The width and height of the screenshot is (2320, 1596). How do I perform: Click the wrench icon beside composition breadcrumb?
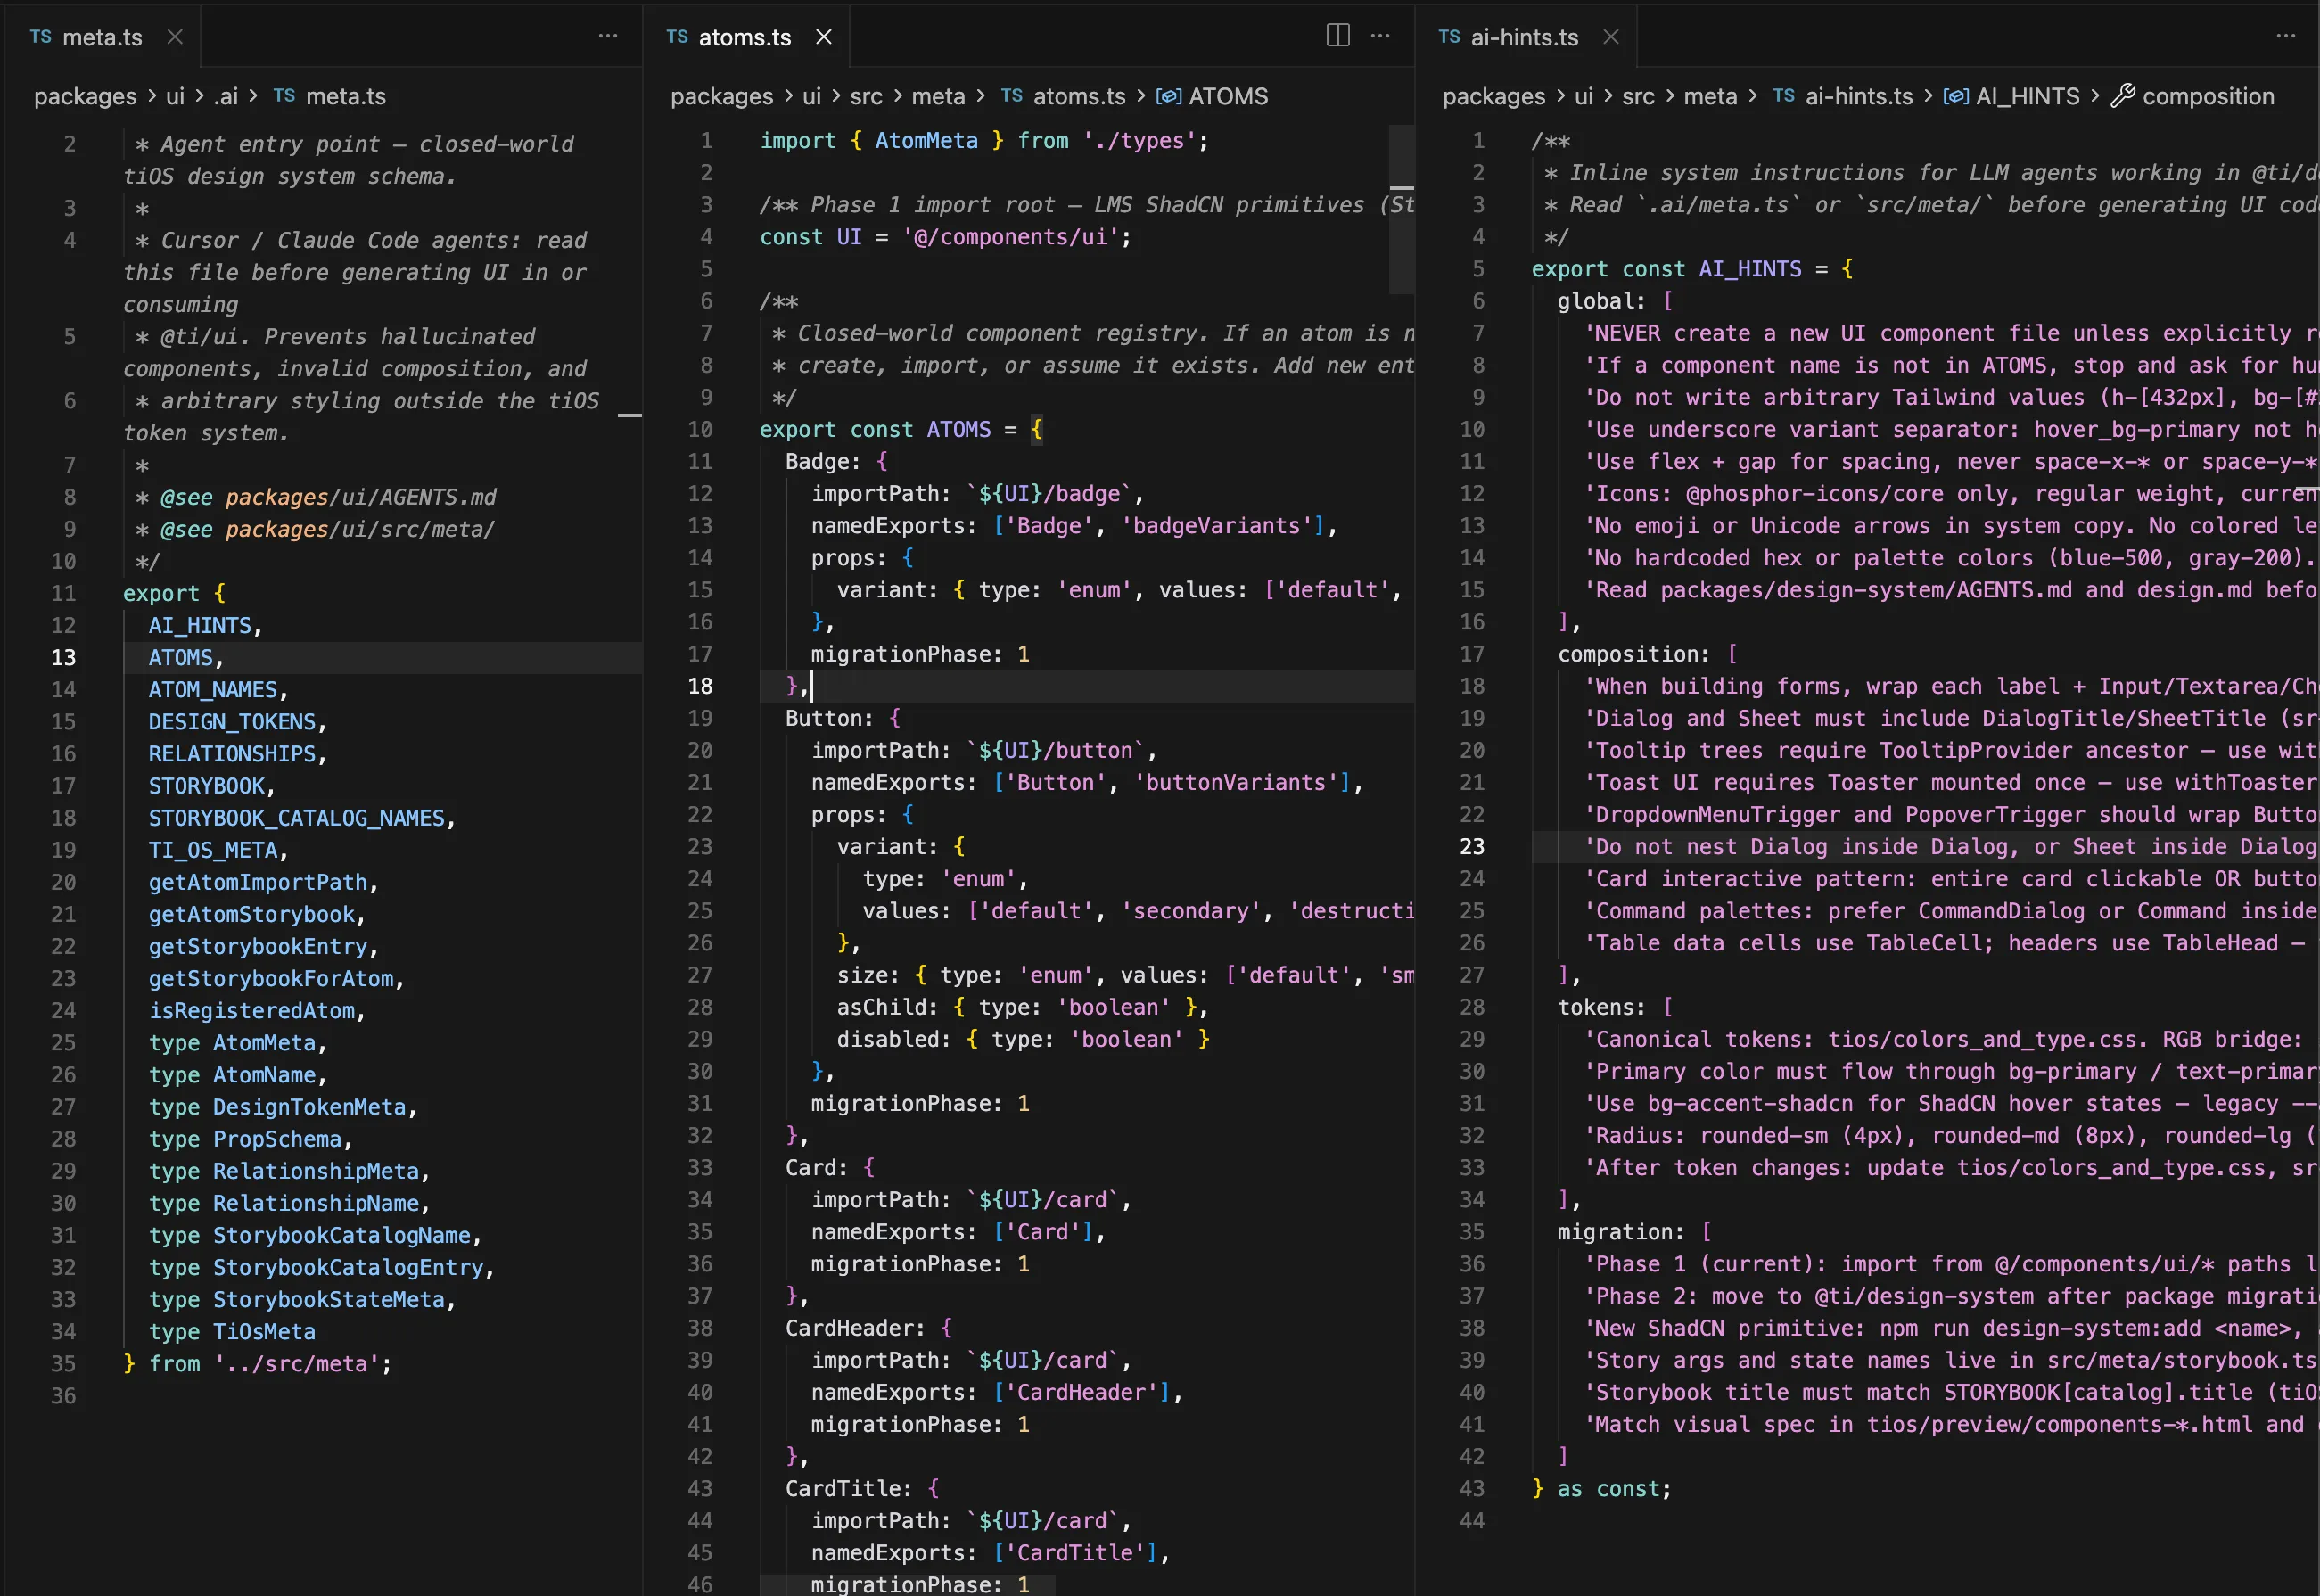tap(2123, 96)
